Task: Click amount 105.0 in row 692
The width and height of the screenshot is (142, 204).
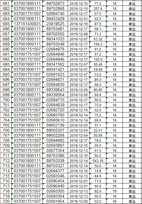Action: (98, 59)
